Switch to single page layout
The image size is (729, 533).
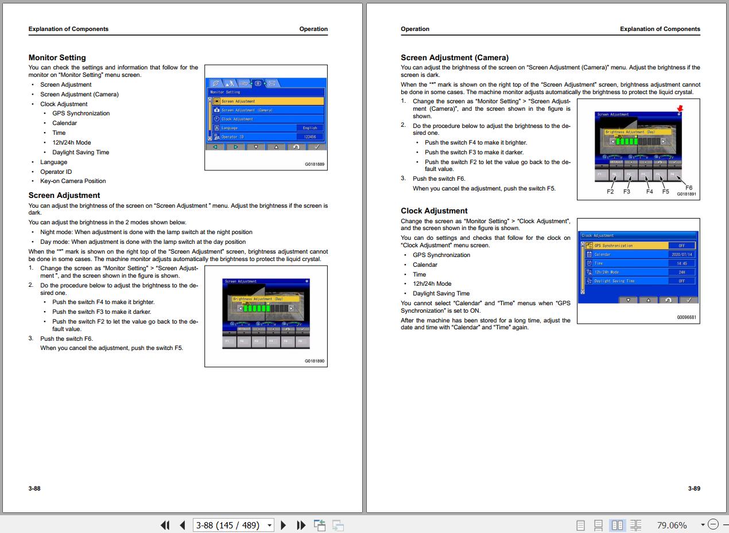[580, 525]
